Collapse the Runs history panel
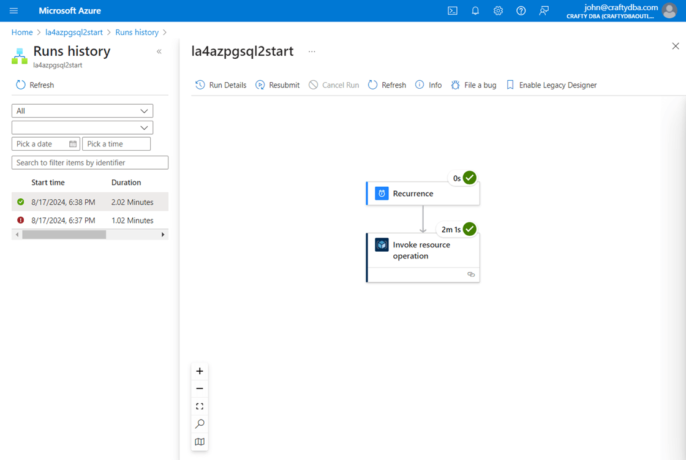Viewport: 686px width, 460px height. pyautogui.click(x=159, y=51)
